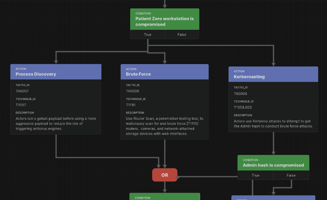Click the TA0006 tactic ID in Kerberoasting
327x200 pixels.
coord(241,94)
